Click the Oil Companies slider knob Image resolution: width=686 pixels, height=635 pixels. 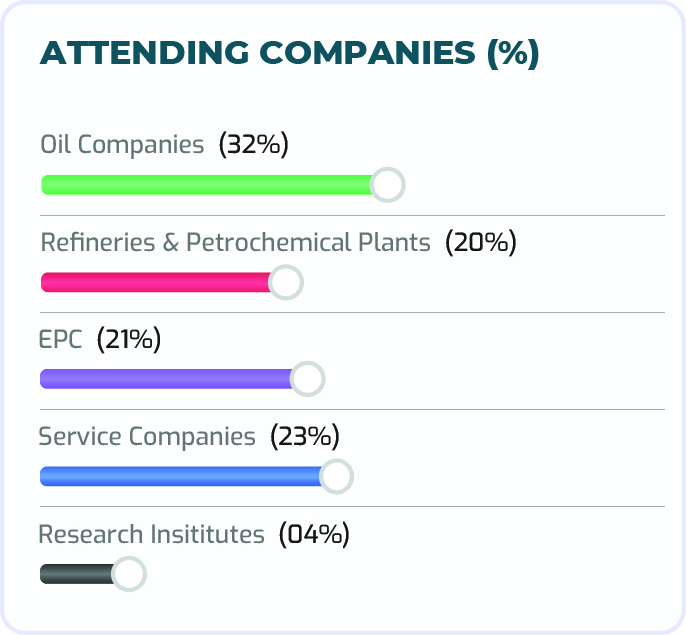(x=387, y=185)
